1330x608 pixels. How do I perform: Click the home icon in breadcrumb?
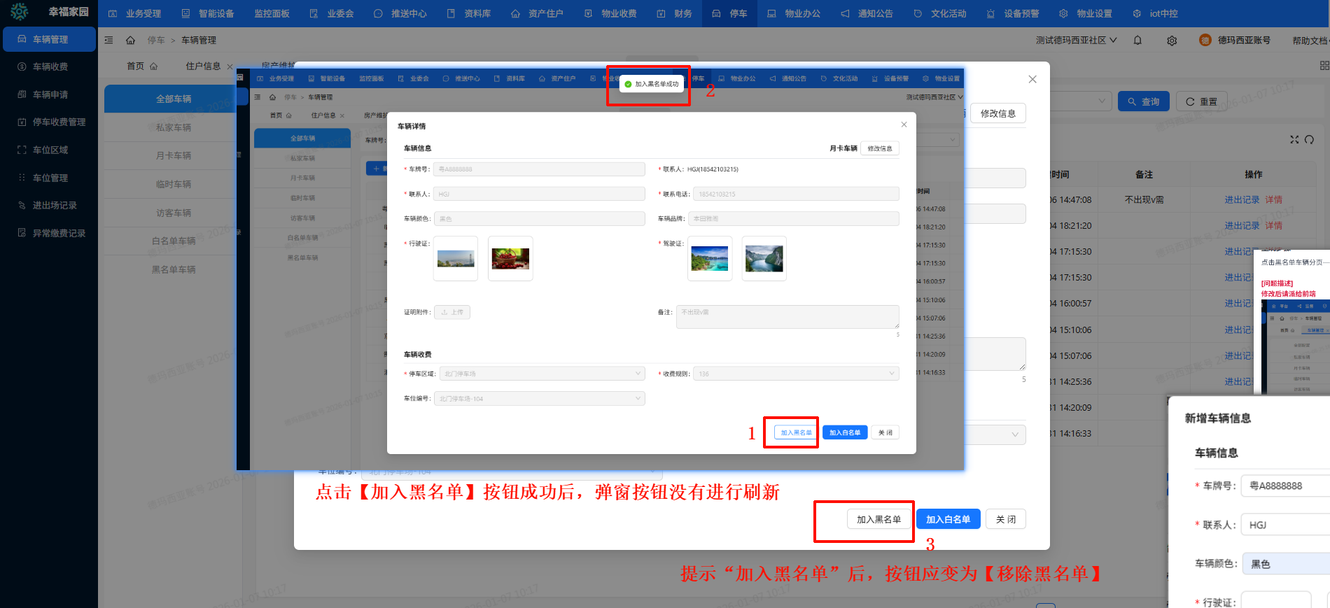click(x=130, y=41)
